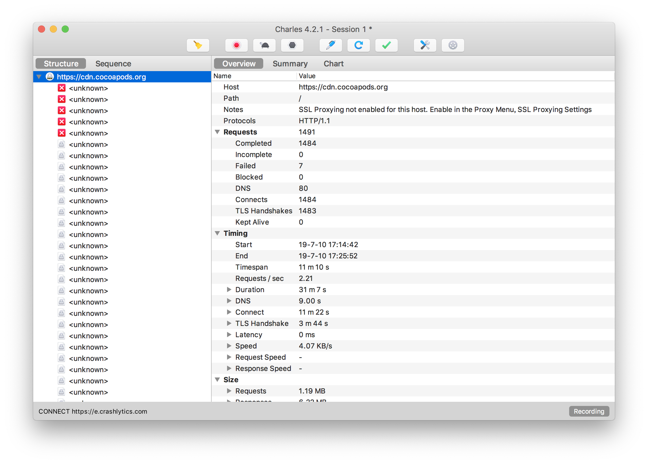Expand the Duration timing row

pyautogui.click(x=229, y=289)
